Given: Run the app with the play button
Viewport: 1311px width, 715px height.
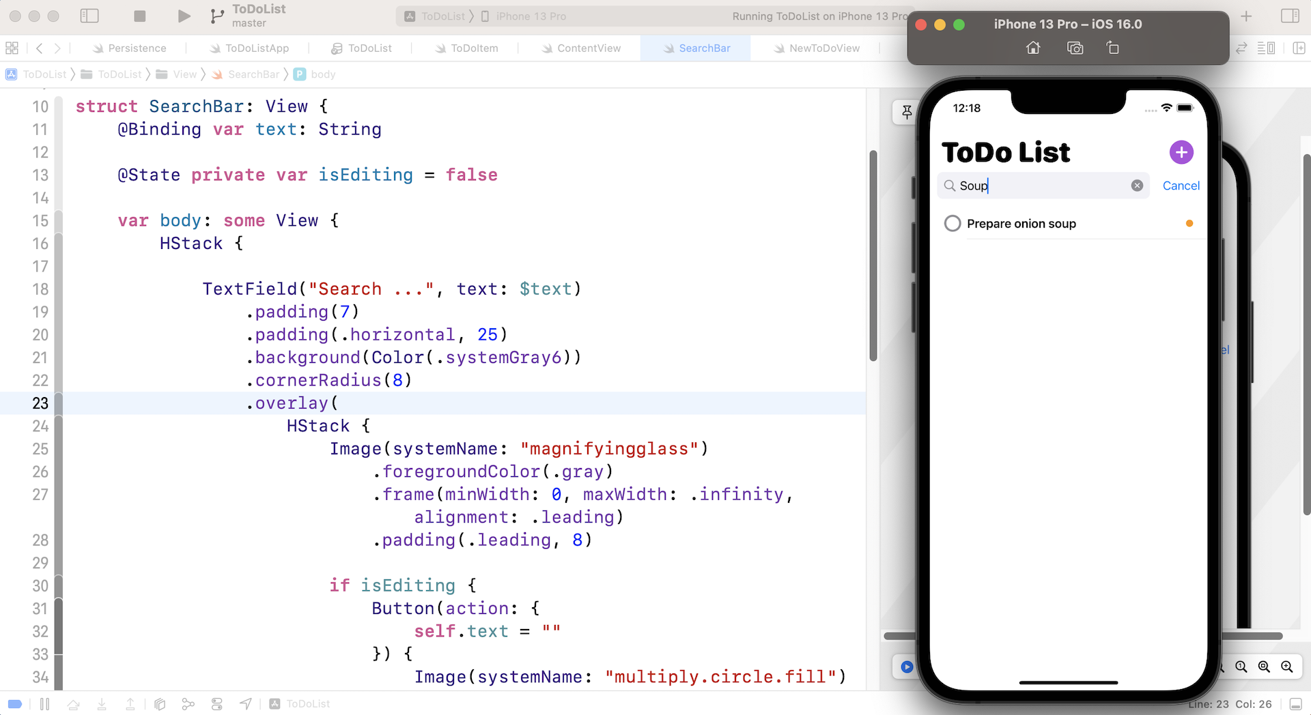Looking at the screenshot, I should (183, 16).
